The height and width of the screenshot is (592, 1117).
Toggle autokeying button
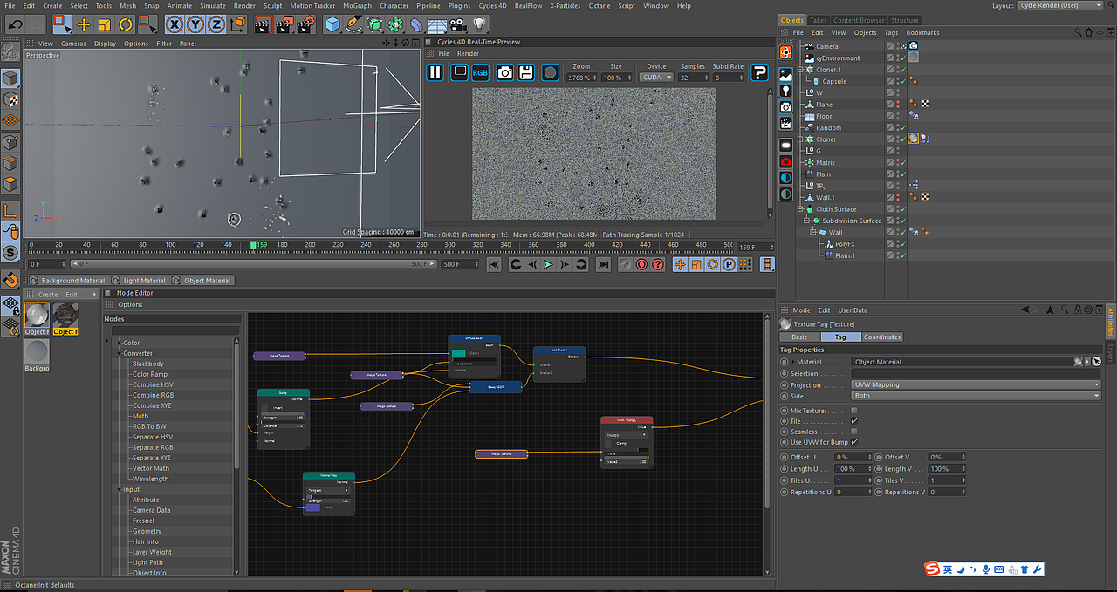tap(641, 264)
